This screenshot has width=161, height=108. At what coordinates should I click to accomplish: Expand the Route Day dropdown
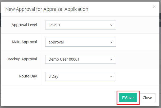pyautogui.click(x=80, y=76)
